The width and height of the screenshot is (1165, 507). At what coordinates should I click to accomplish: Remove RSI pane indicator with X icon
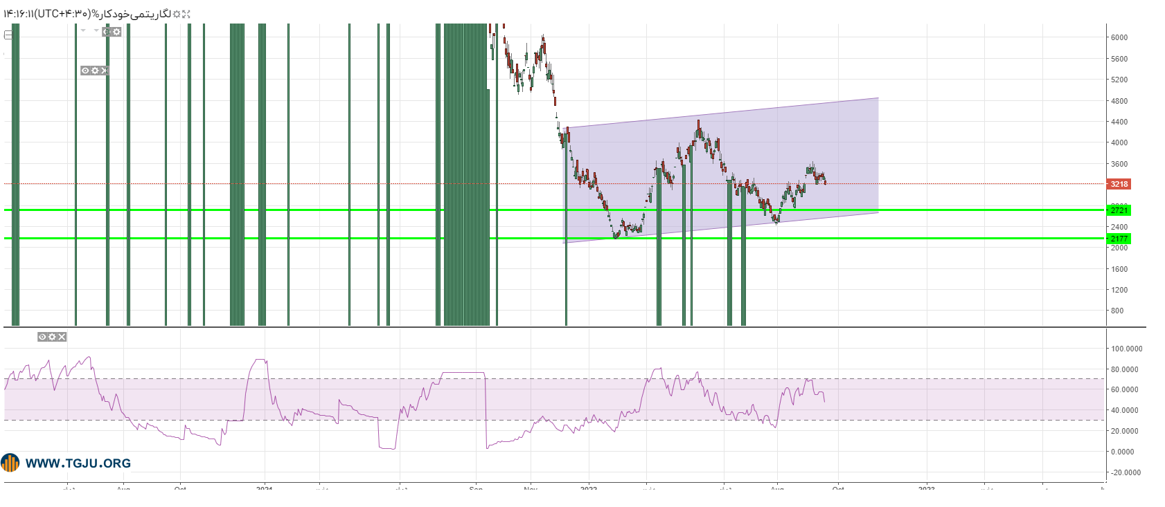point(62,337)
